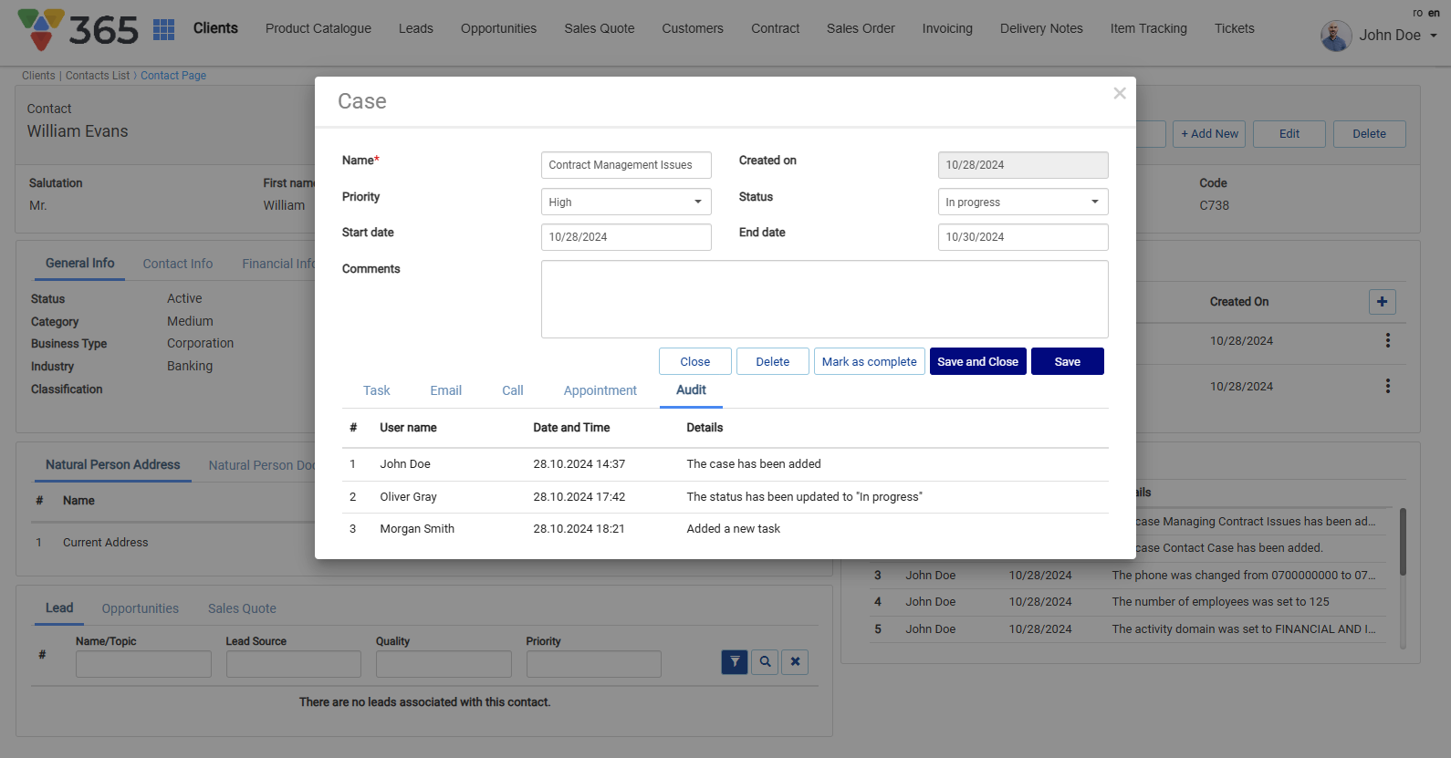
Task: Switch to the Task tab in Case dialog
Action: tap(376, 390)
